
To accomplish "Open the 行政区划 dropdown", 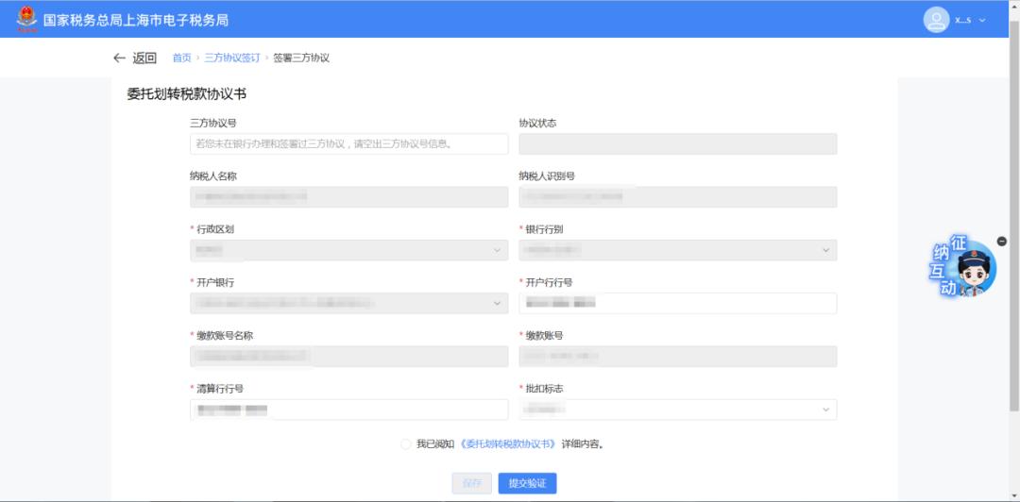I will 348,250.
